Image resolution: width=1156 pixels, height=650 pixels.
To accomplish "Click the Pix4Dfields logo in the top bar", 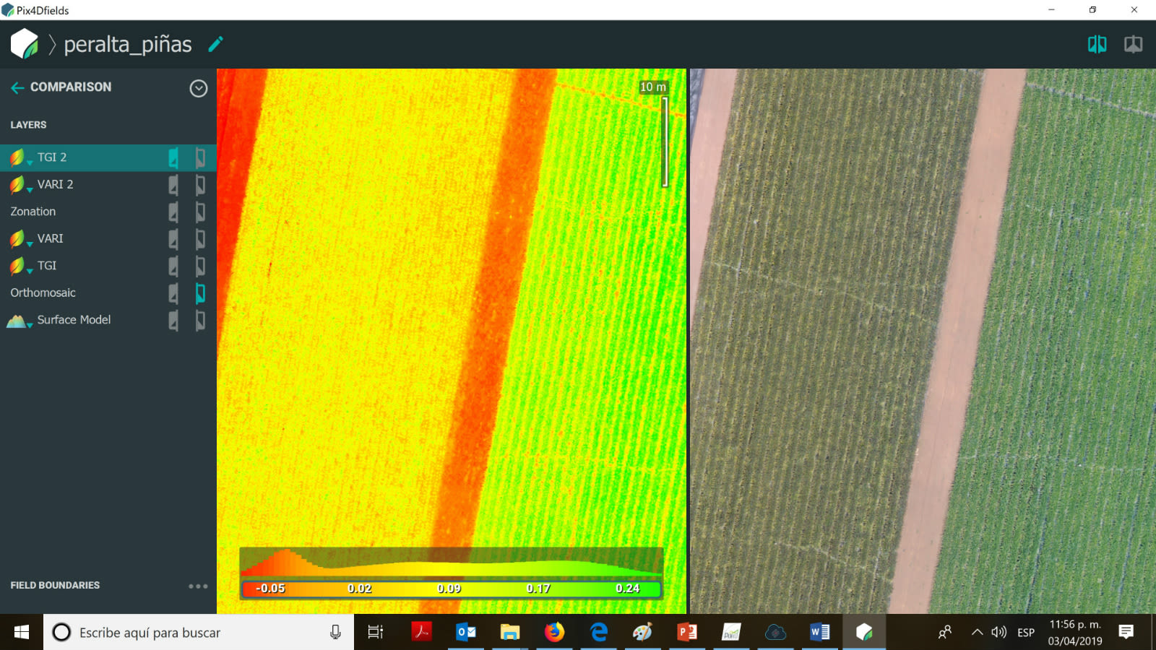I will click(25, 43).
